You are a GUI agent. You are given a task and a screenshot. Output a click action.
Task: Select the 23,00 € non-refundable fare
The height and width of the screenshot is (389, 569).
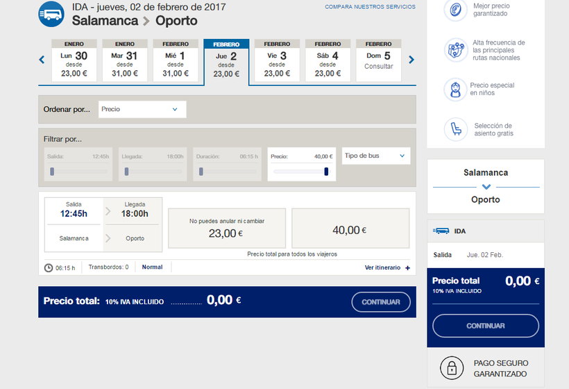[x=226, y=228]
